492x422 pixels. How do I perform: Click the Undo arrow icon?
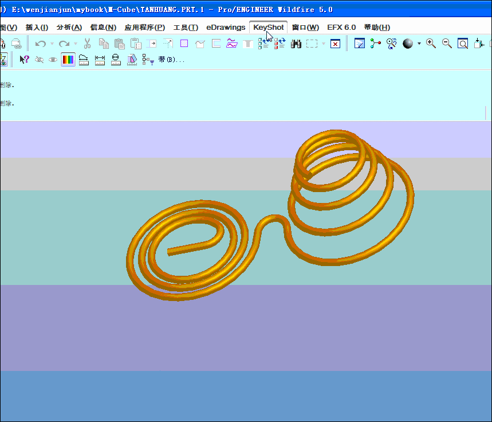click(x=41, y=44)
